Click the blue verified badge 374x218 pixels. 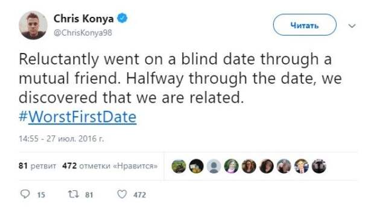click(x=122, y=18)
